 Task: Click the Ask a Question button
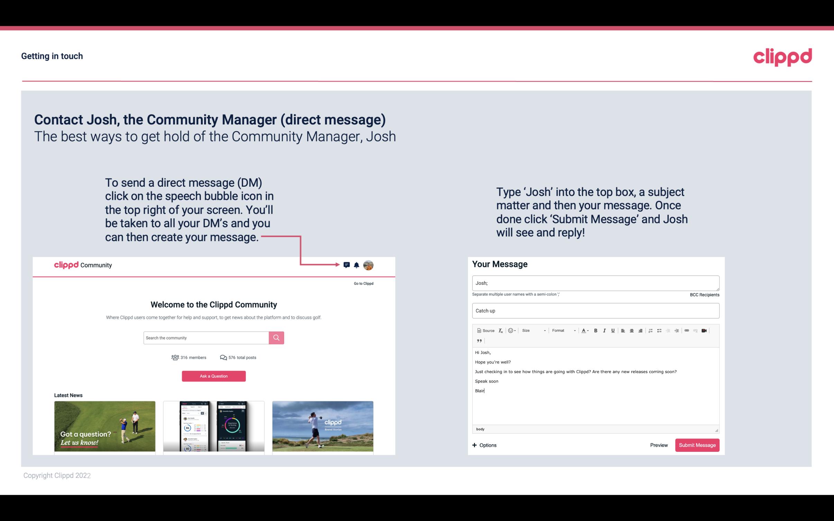pyautogui.click(x=214, y=376)
